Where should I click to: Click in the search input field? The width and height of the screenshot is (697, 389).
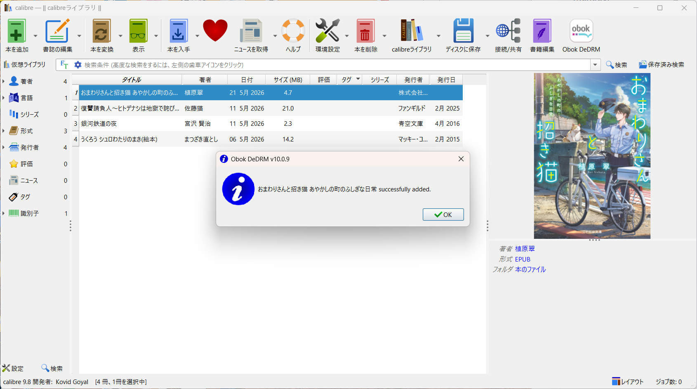[336, 65]
